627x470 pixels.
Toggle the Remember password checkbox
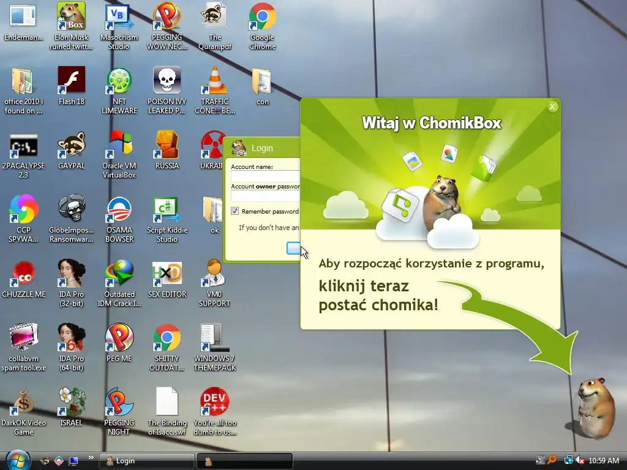235,211
